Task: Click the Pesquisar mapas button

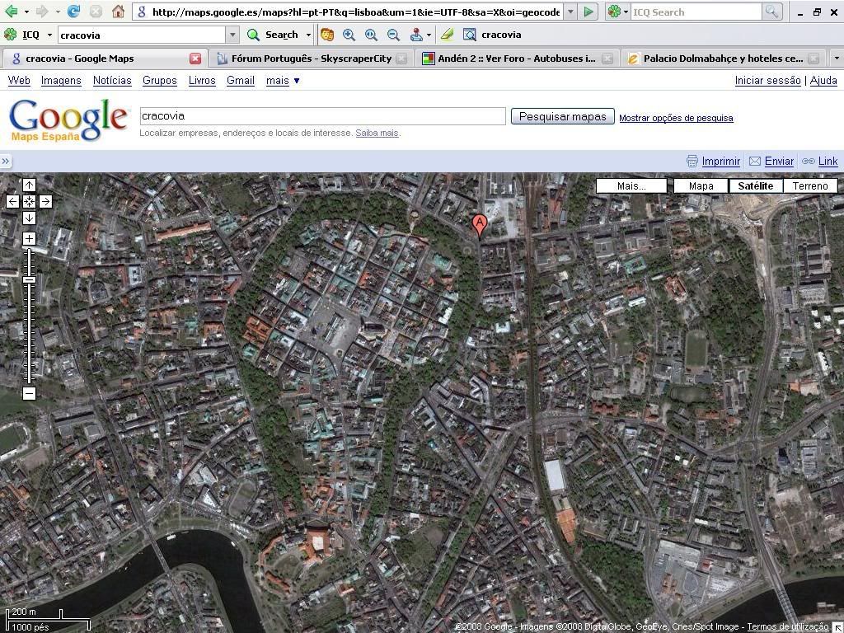Action: [562, 116]
